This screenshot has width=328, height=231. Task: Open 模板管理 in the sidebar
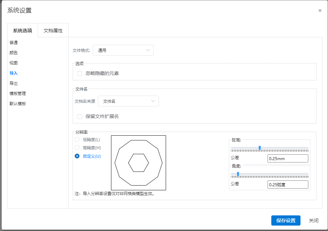[x=18, y=94]
